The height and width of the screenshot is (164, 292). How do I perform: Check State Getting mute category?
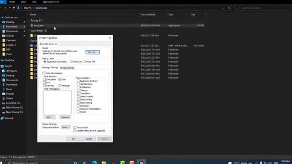pyautogui.click(x=78, y=102)
